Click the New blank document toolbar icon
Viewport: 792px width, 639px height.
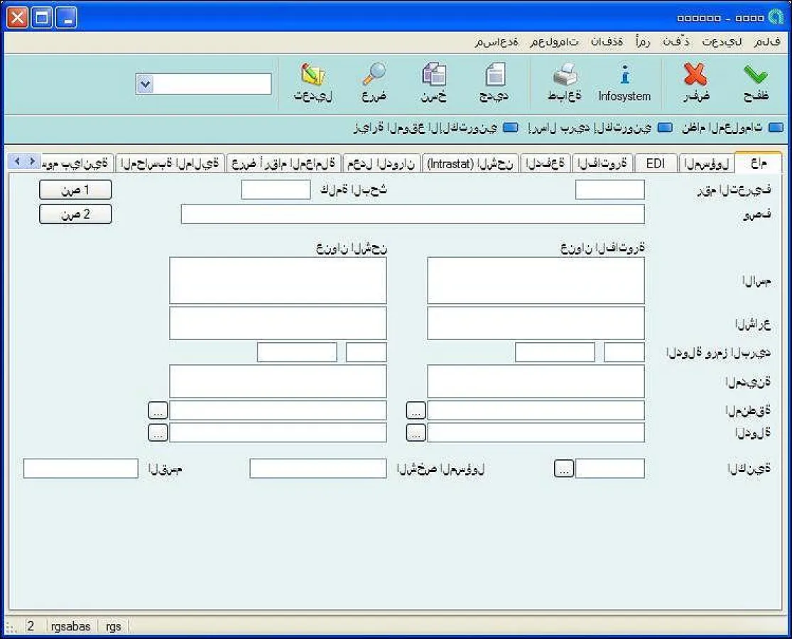494,76
